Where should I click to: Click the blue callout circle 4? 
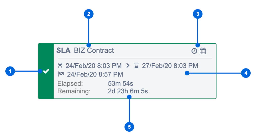click(x=246, y=73)
